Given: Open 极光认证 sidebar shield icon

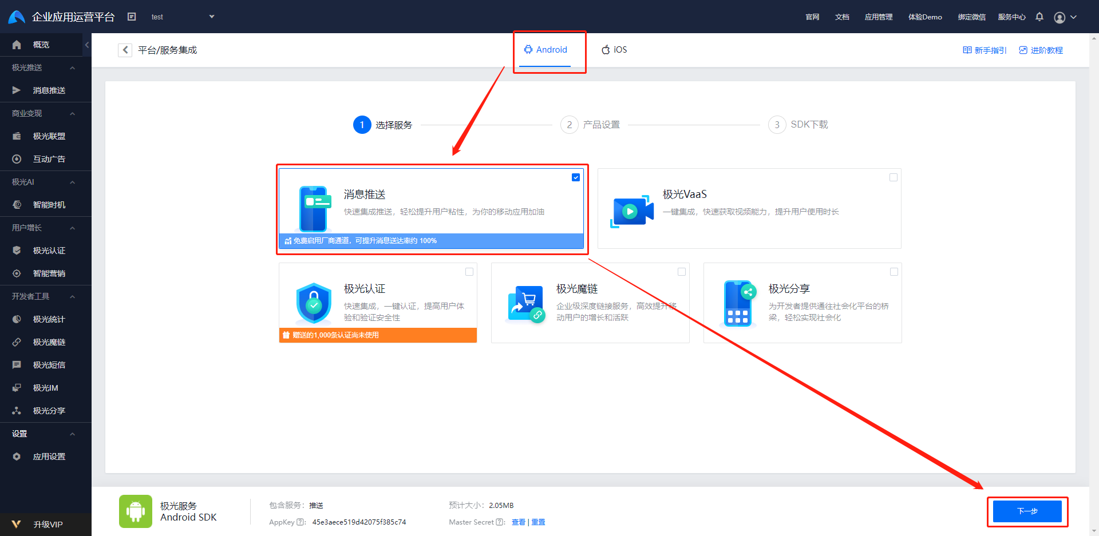Looking at the screenshot, I should [x=17, y=251].
